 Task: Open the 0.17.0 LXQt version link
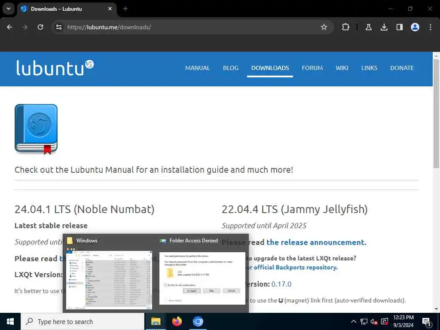coord(281,284)
